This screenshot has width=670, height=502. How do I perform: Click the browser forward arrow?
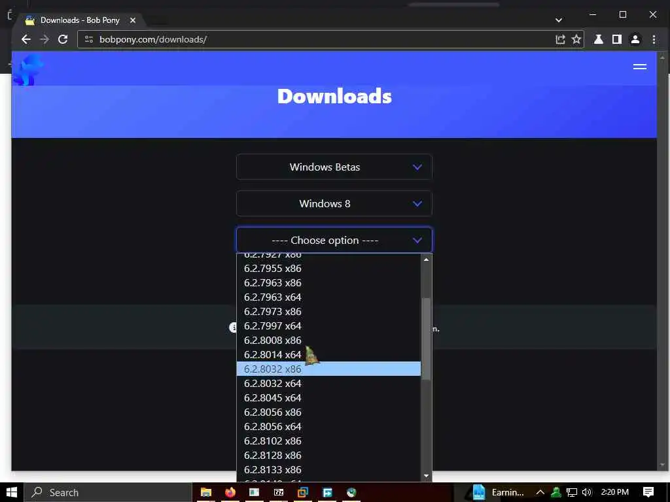[x=44, y=39]
